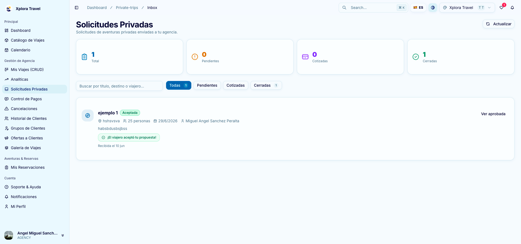
Task: Click the Solicitudes Privadas inbox icon
Action: [7, 89]
